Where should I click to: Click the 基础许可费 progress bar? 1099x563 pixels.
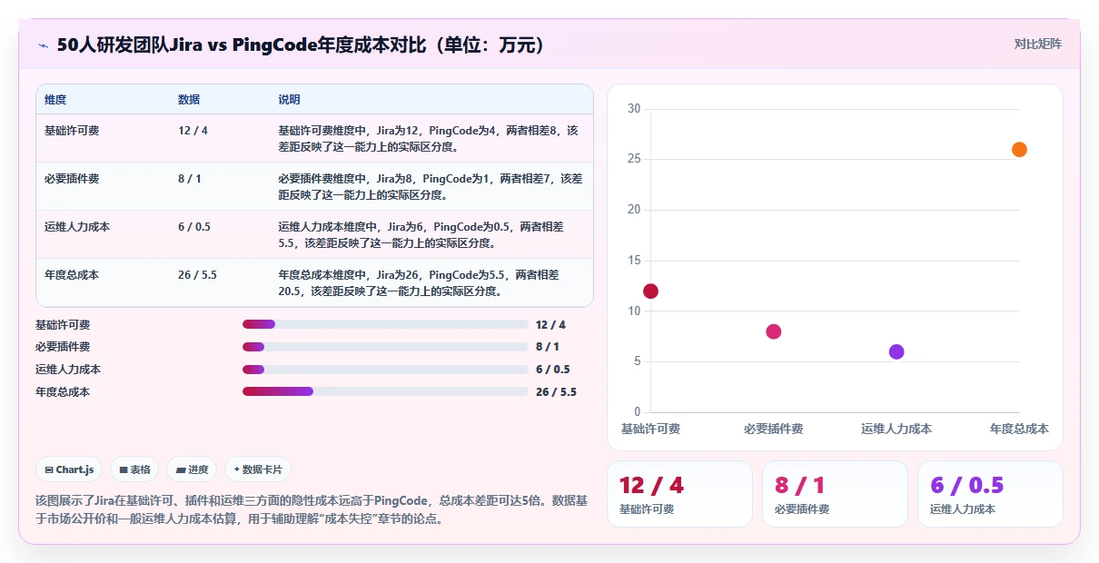[385, 324]
